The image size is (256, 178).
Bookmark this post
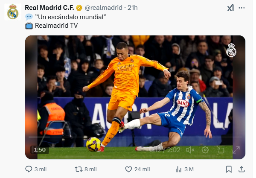pyautogui.click(x=229, y=169)
